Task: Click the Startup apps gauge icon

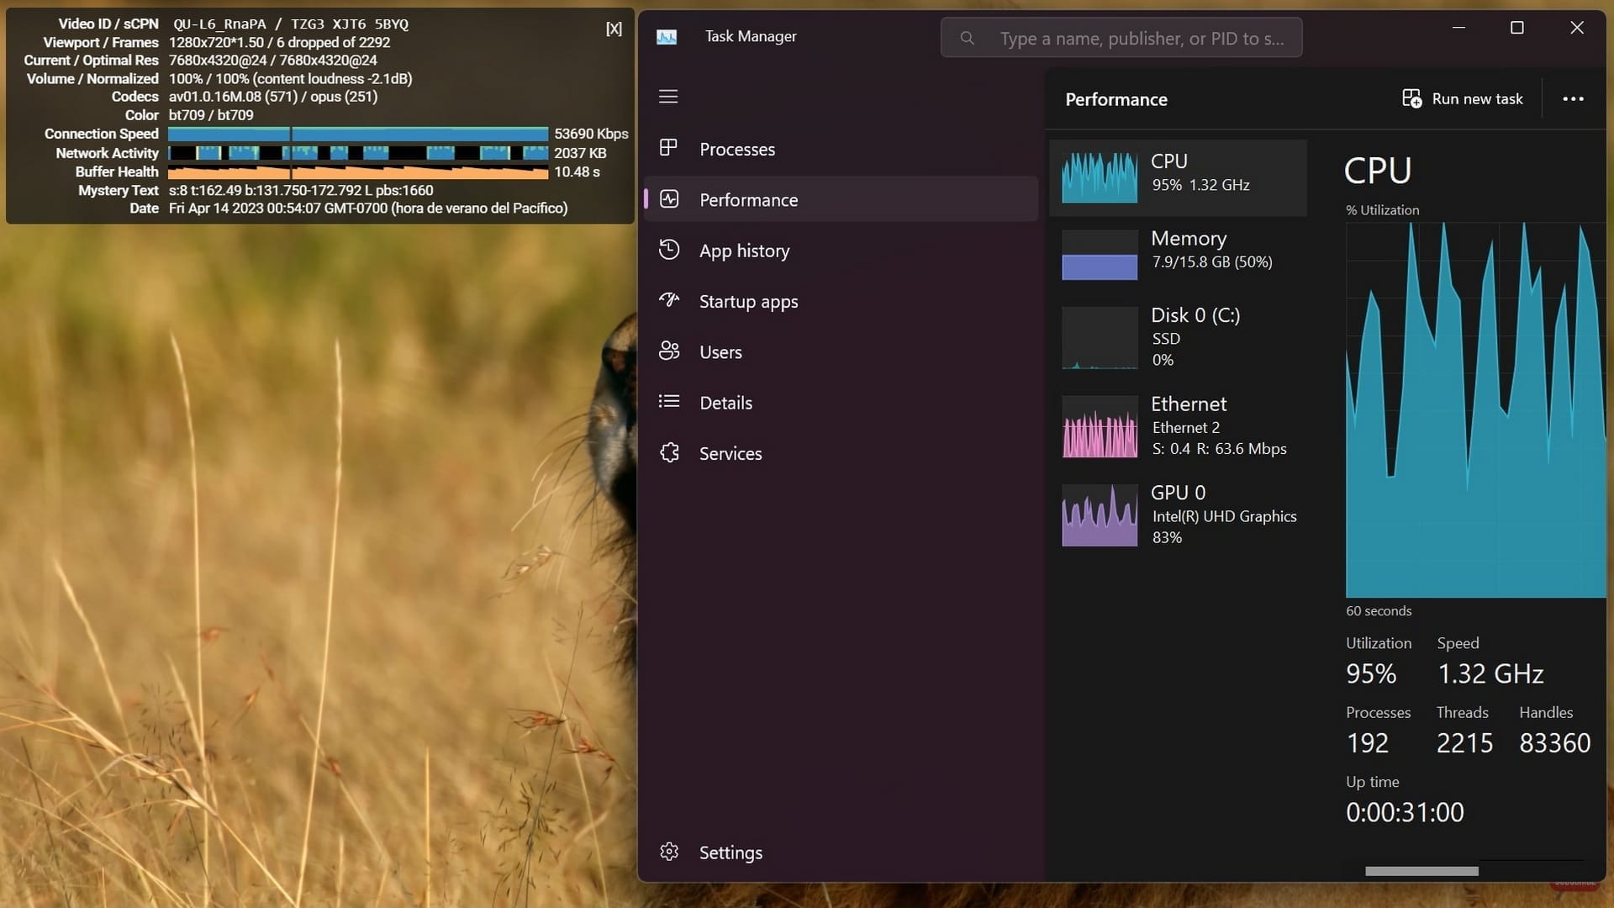Action: point(669,300)
